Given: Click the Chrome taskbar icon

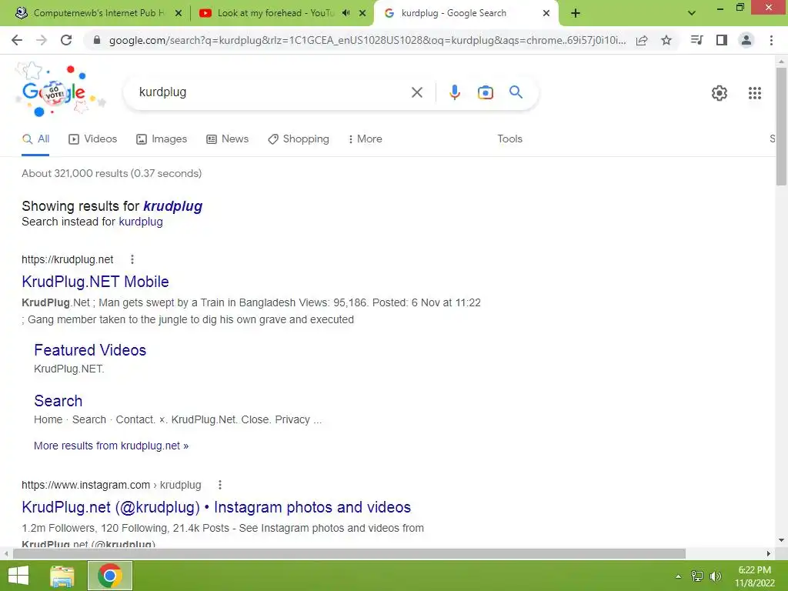Looking at the screenshot, I should (110, 576).
